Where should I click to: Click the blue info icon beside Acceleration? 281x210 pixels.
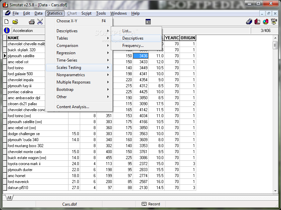click(x=7, y=31)
